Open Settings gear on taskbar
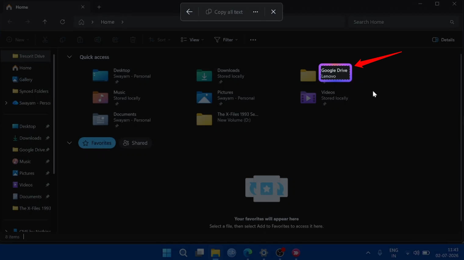 [264, 253]
